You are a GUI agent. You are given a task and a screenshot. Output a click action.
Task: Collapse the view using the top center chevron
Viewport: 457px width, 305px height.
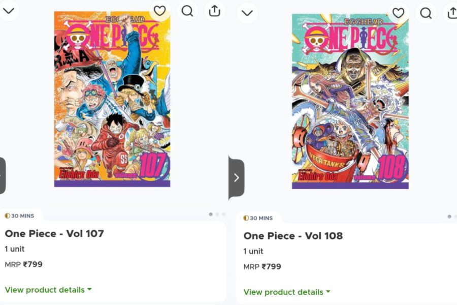[x=247, y=13]
